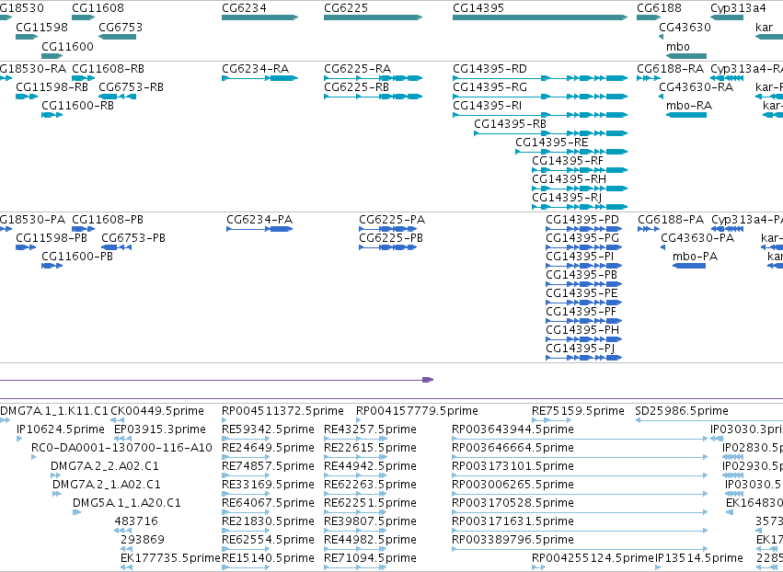Click EST RE71094.5prime
This screenshot has width=783, height=572.
[370, 558]
